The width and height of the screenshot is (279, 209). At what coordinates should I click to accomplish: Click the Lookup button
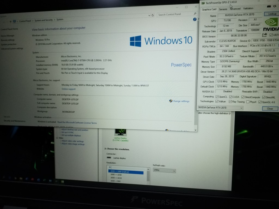click(272, 14)
